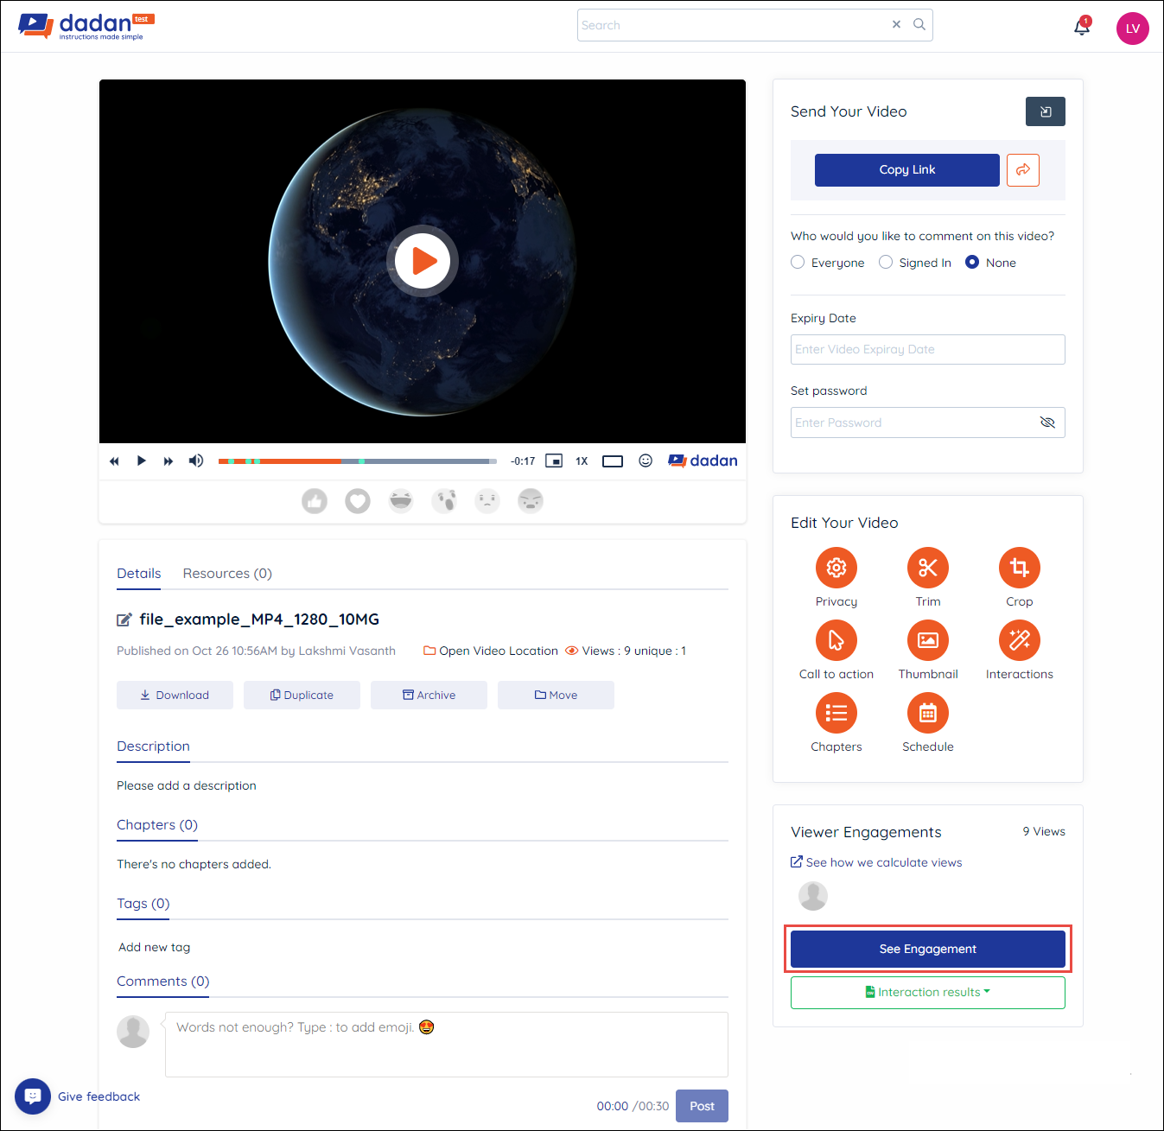This screenshot has height=1131, width=1164.
Task: Change the video Thumbnail
Action: pyautogui.click(x=928, y=640)
